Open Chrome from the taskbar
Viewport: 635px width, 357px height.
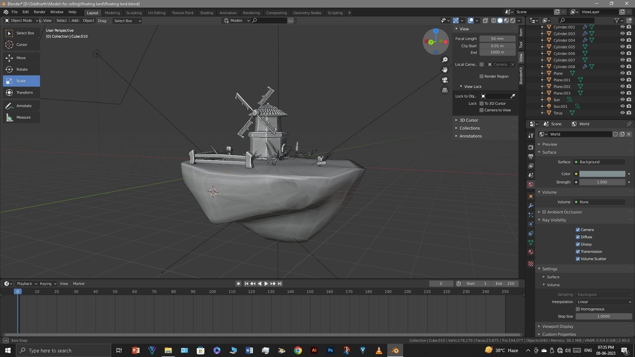[298, 350]
